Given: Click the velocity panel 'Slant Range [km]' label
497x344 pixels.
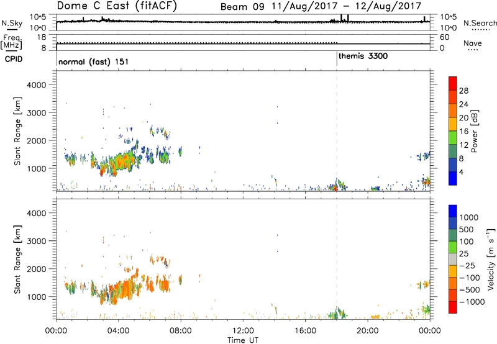Looking at the screenshot, I should pyautogui.click(x=17, y=260).
